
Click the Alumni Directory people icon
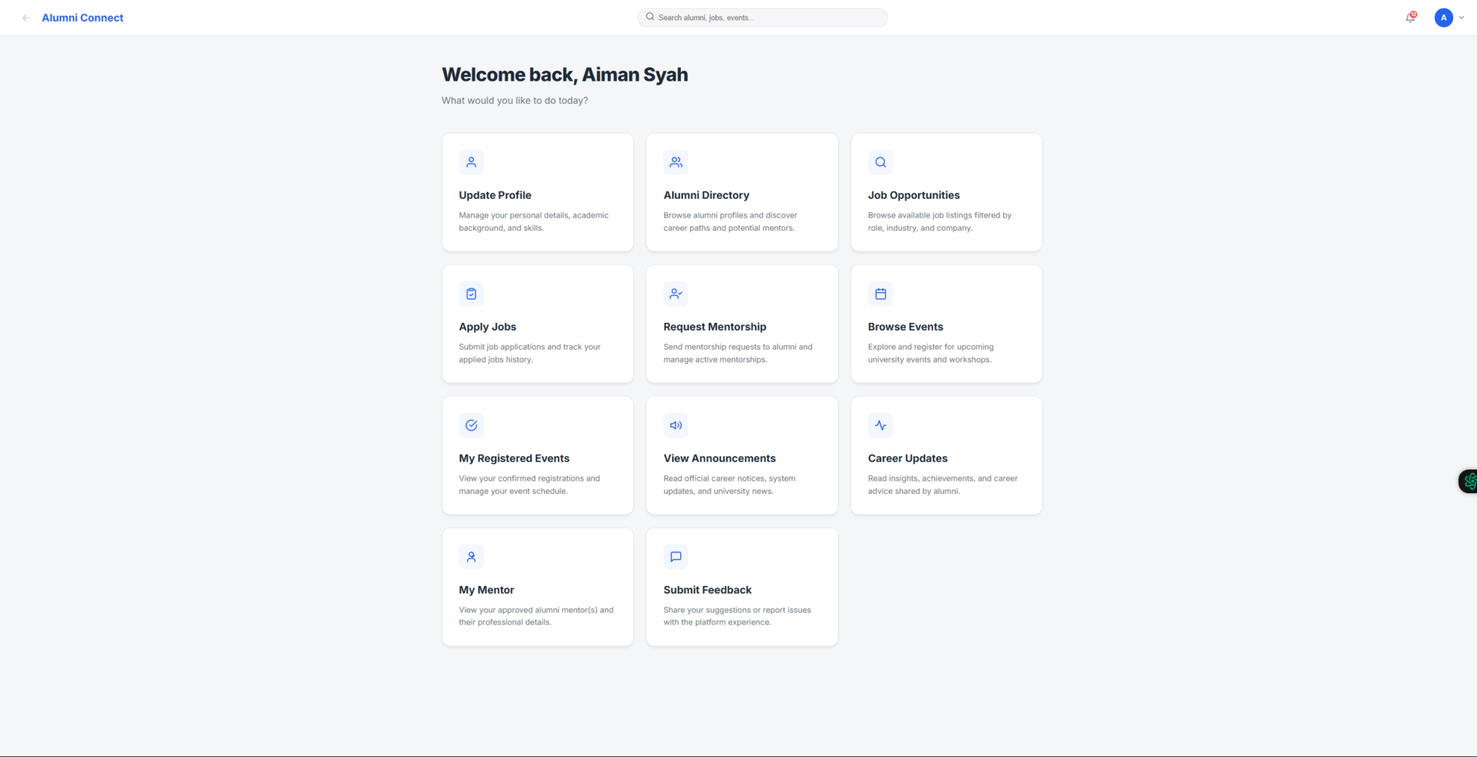coord(676,162)
